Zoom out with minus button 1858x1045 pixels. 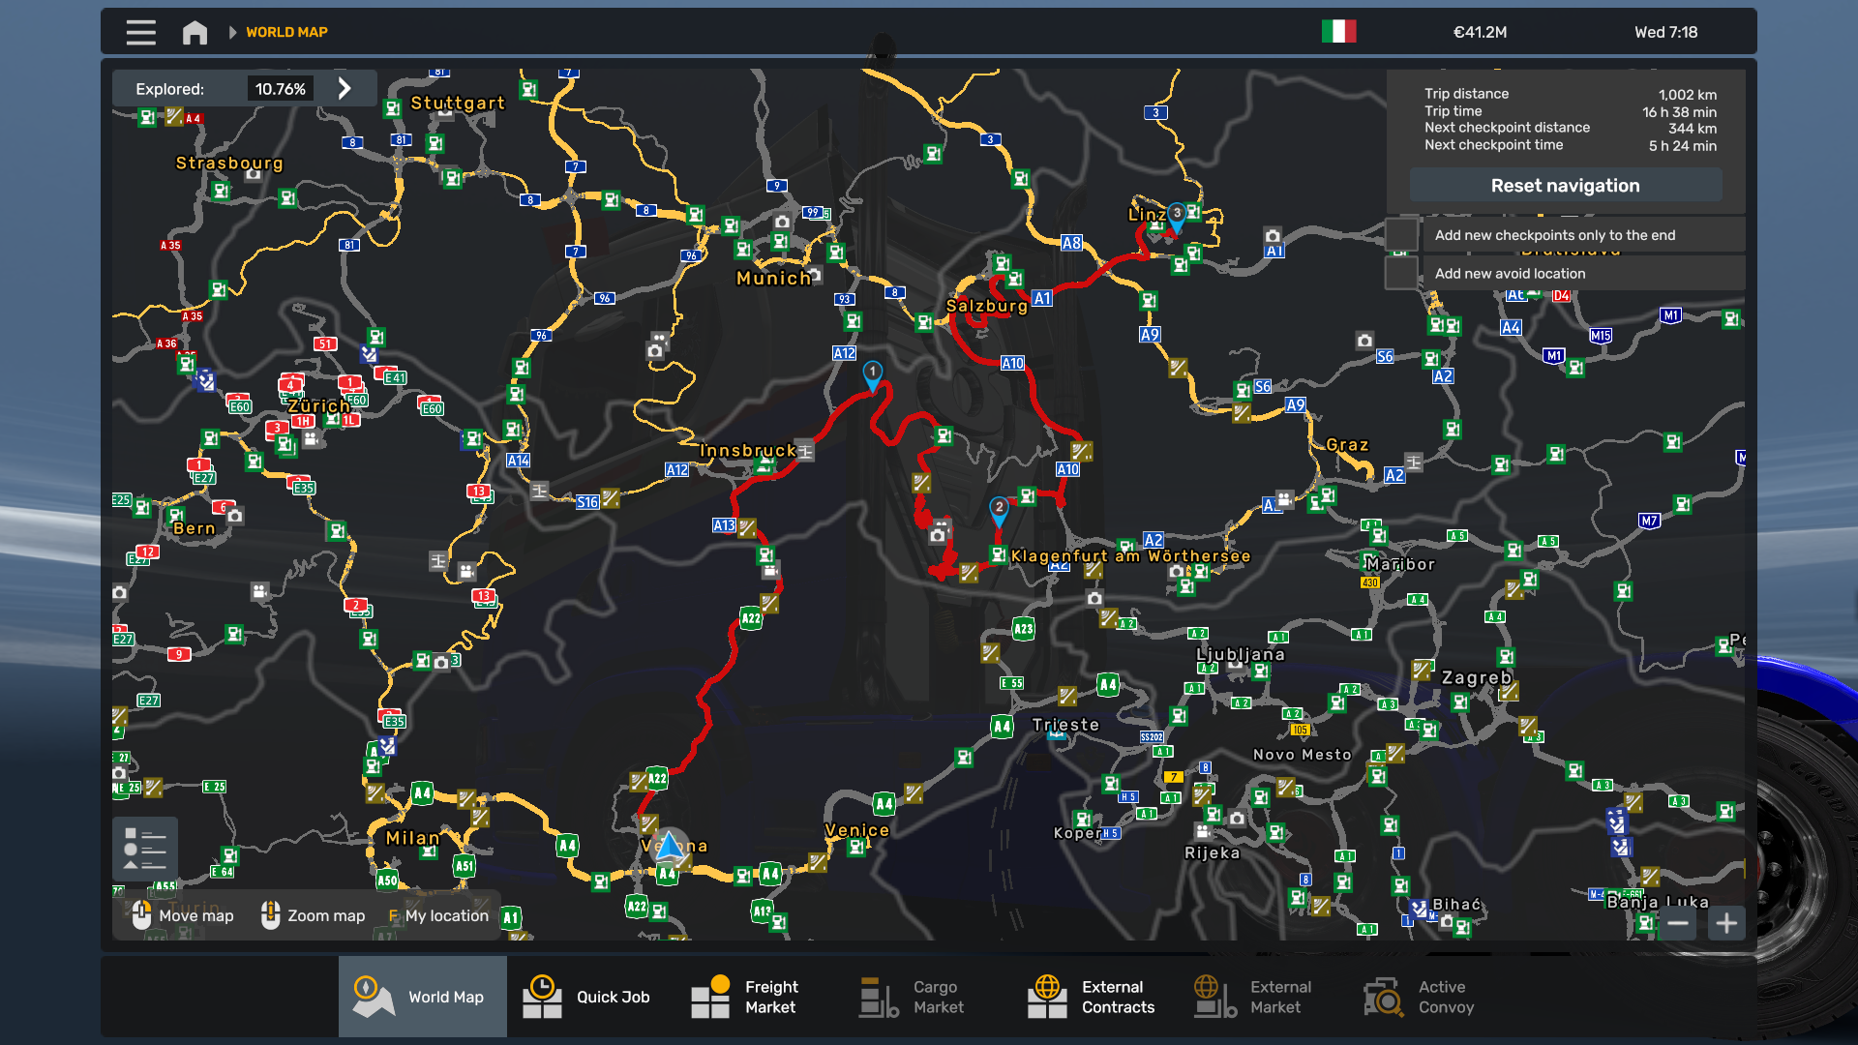tap(1678, 923)
